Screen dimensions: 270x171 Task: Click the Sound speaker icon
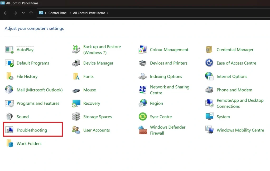(x=9, y=117)
